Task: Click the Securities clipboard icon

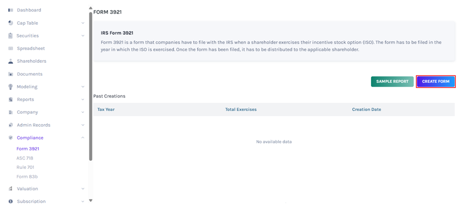Action: point(10,36)
